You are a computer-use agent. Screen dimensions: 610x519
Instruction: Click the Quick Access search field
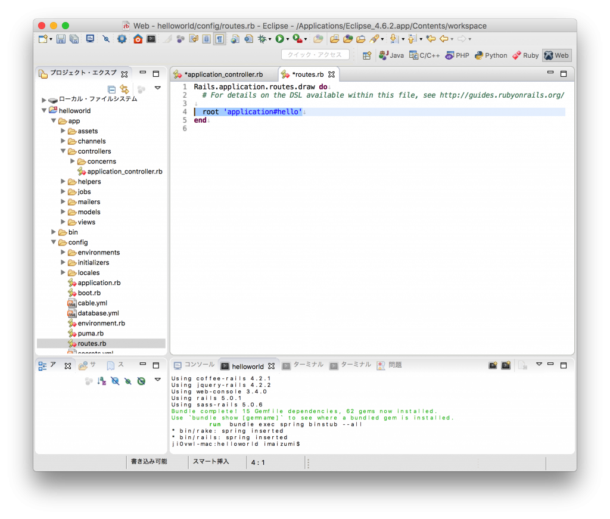point(315,55)
